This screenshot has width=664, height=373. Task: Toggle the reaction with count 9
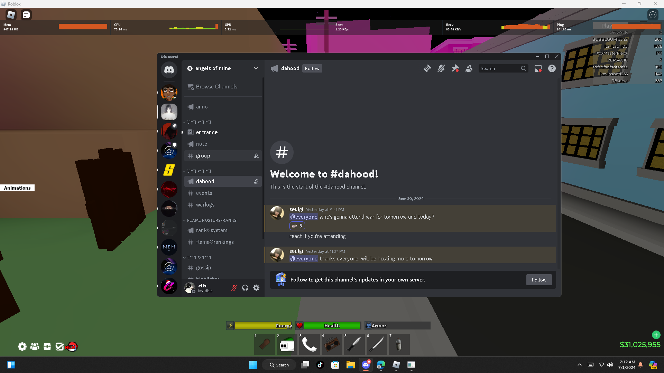point(297,226)
